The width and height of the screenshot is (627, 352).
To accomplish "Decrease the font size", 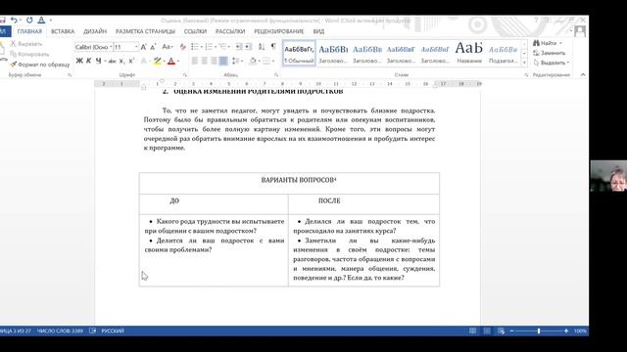I will (x=153, y=47).
